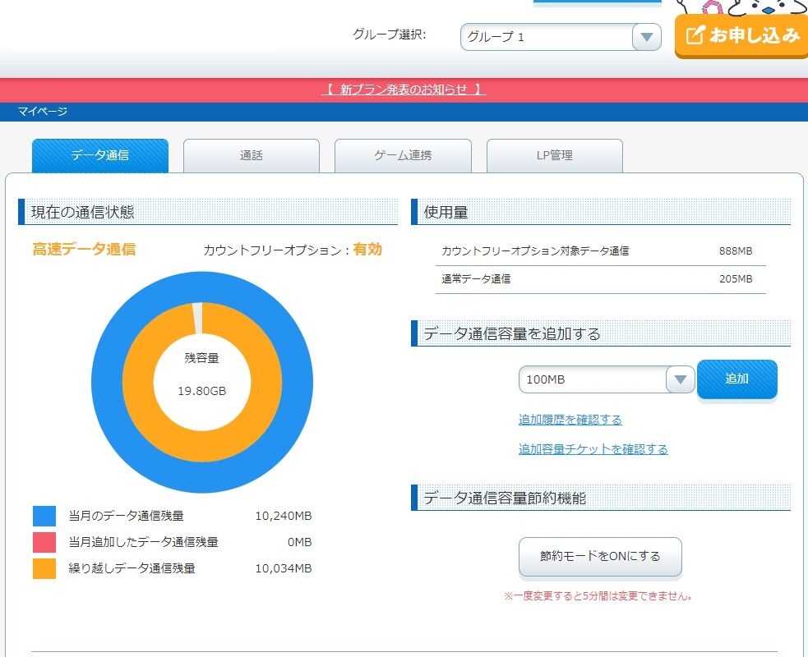
Task: Click the arrow on the group selection combo box
Action: coord(646,36)
